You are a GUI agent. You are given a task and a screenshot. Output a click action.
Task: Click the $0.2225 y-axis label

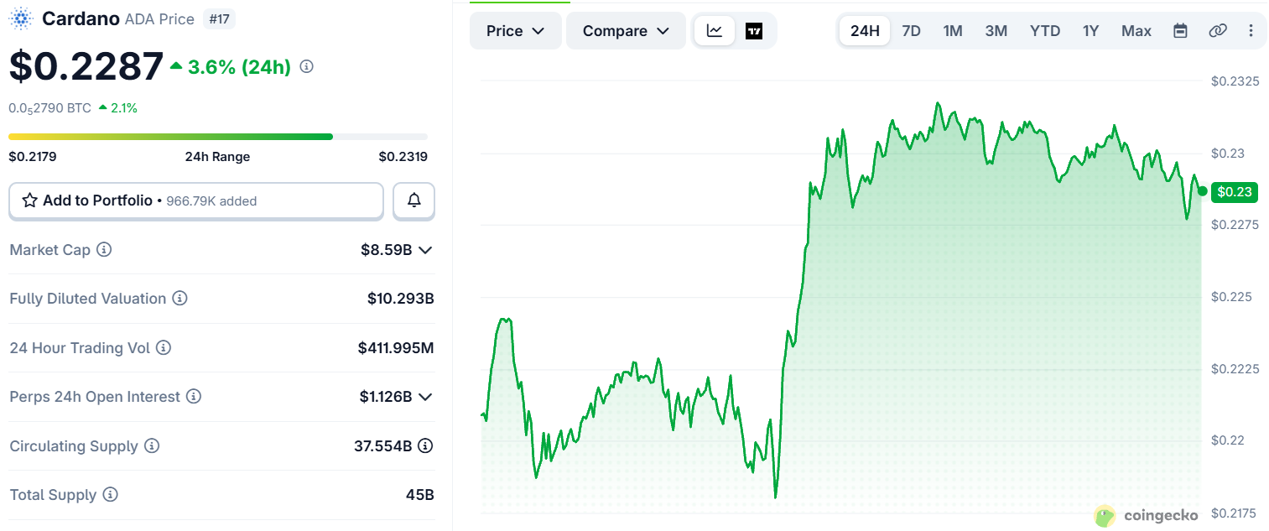(x=1235, y=369)
